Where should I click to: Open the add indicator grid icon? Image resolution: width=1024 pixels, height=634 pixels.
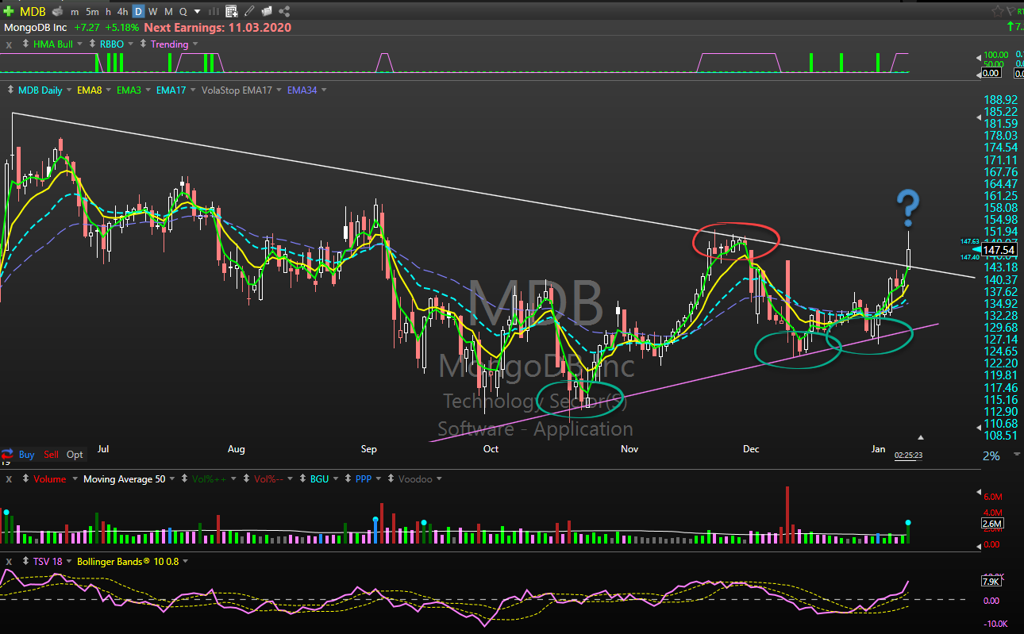(230, 11)
